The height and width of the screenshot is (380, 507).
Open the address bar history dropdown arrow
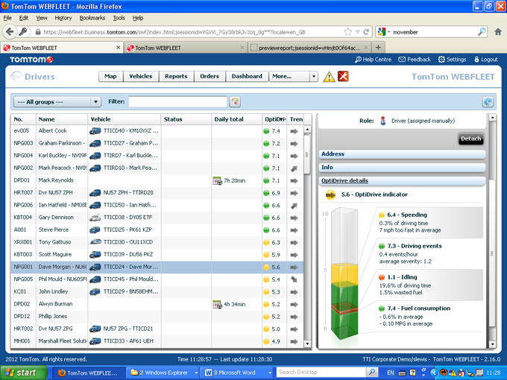358,31
